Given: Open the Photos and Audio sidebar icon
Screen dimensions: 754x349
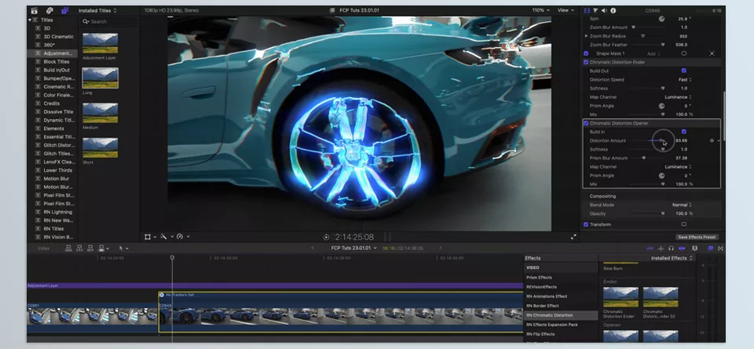Looking at the screenshot, I should pos(49,10).
